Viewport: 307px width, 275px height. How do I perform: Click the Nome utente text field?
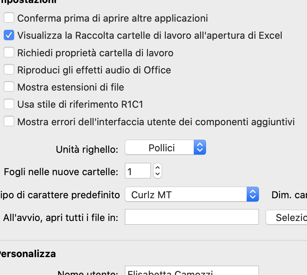point(192,271)
